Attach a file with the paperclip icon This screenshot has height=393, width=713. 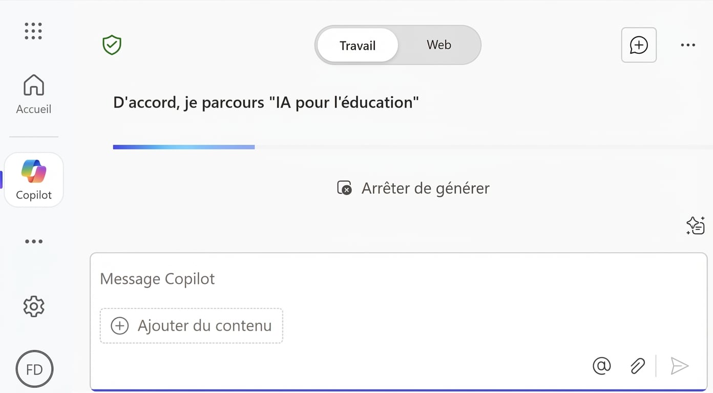tap(637, 366)
